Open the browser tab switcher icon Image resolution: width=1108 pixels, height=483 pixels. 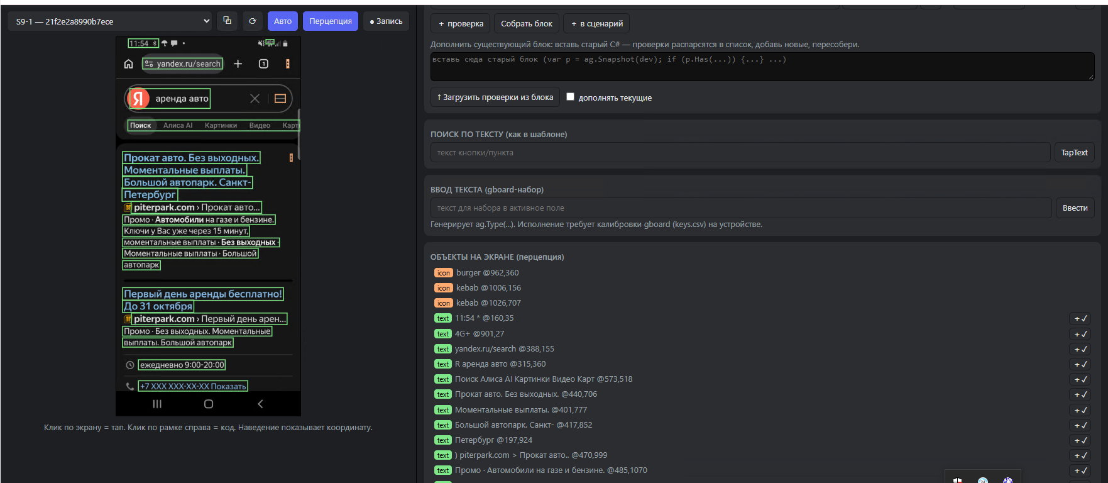264,64
